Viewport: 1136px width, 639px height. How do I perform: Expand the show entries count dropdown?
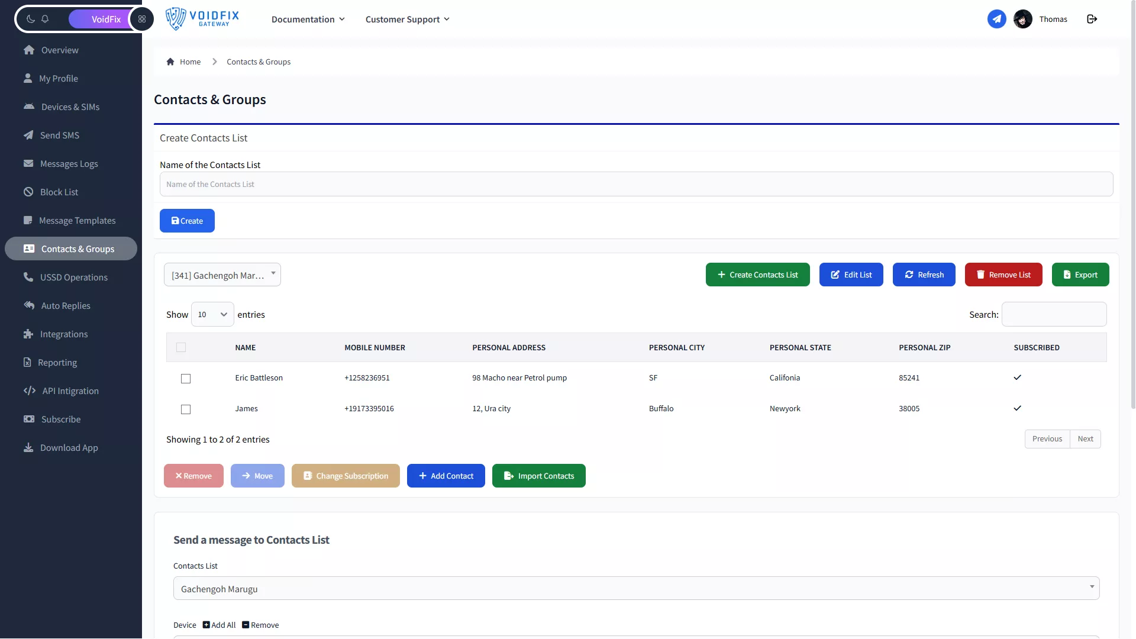212,315
